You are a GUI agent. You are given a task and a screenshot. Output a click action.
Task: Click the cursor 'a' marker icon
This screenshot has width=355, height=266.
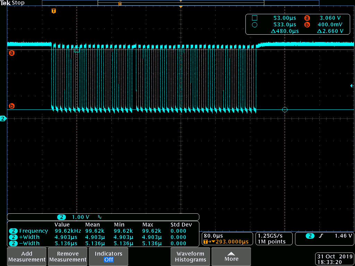tap(12, 53)
